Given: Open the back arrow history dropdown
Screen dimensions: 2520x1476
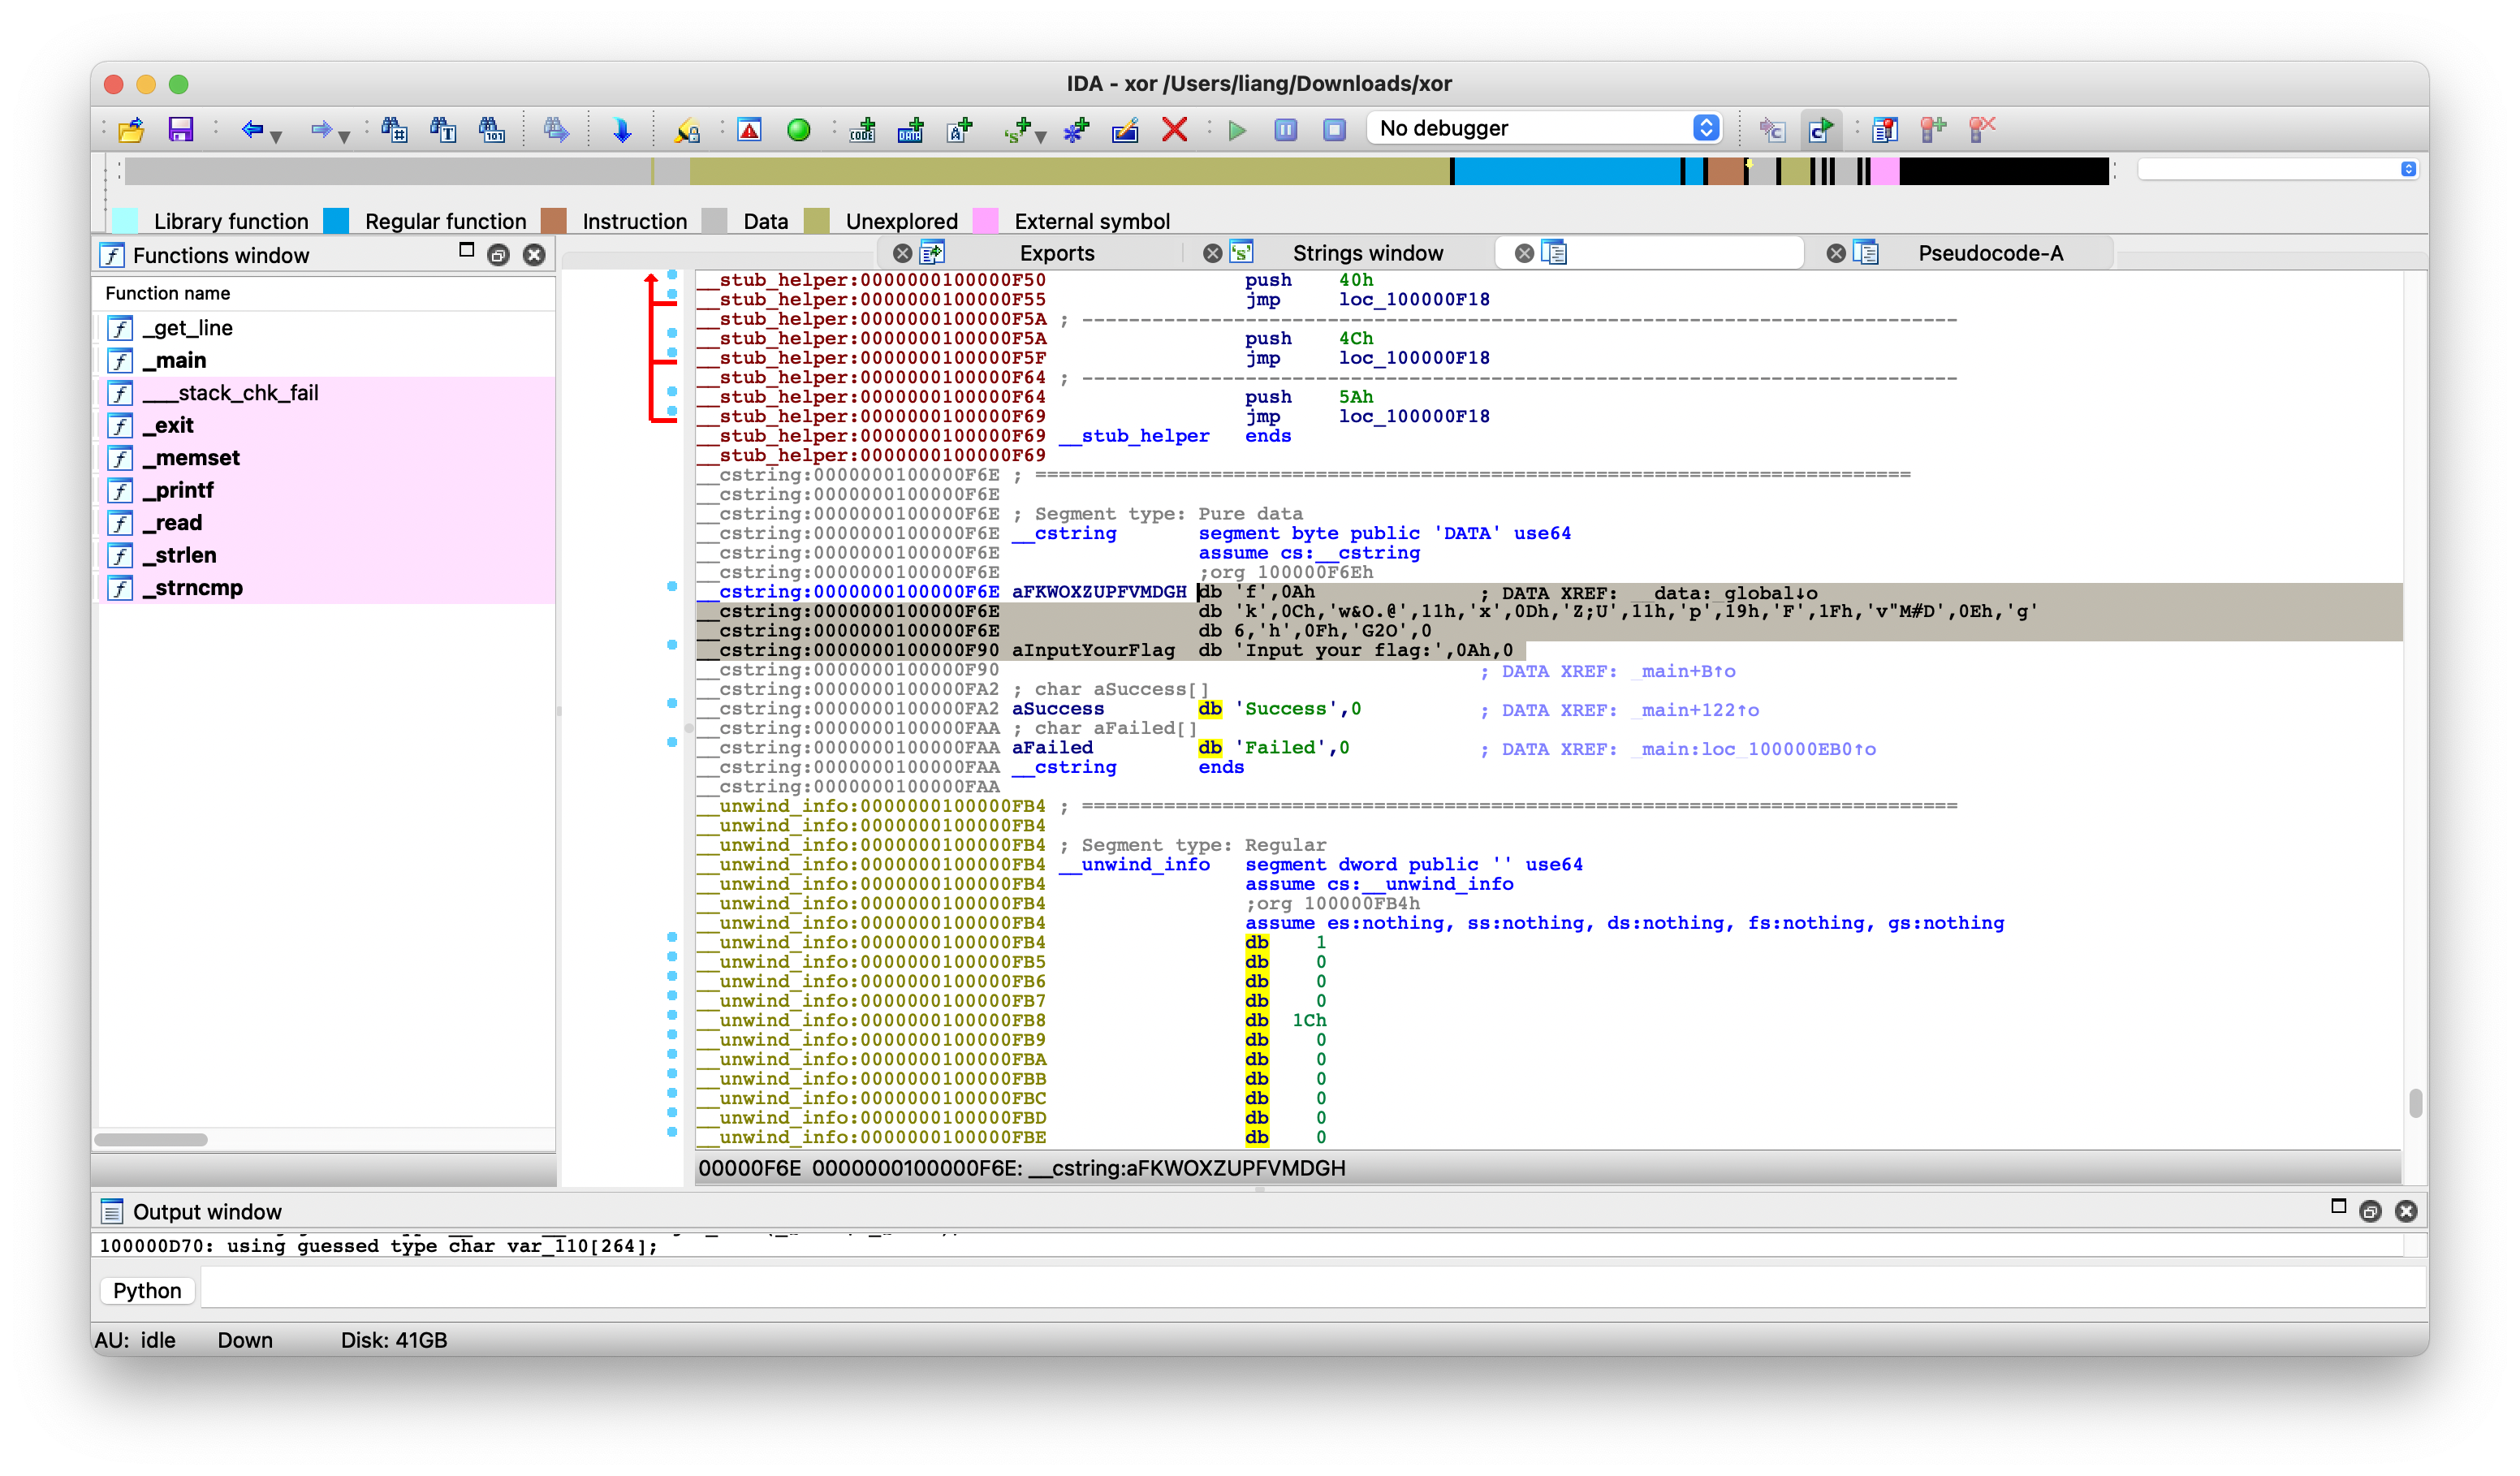Looking at the screenshot, I should pyautogui.click(x=277, y=135).
